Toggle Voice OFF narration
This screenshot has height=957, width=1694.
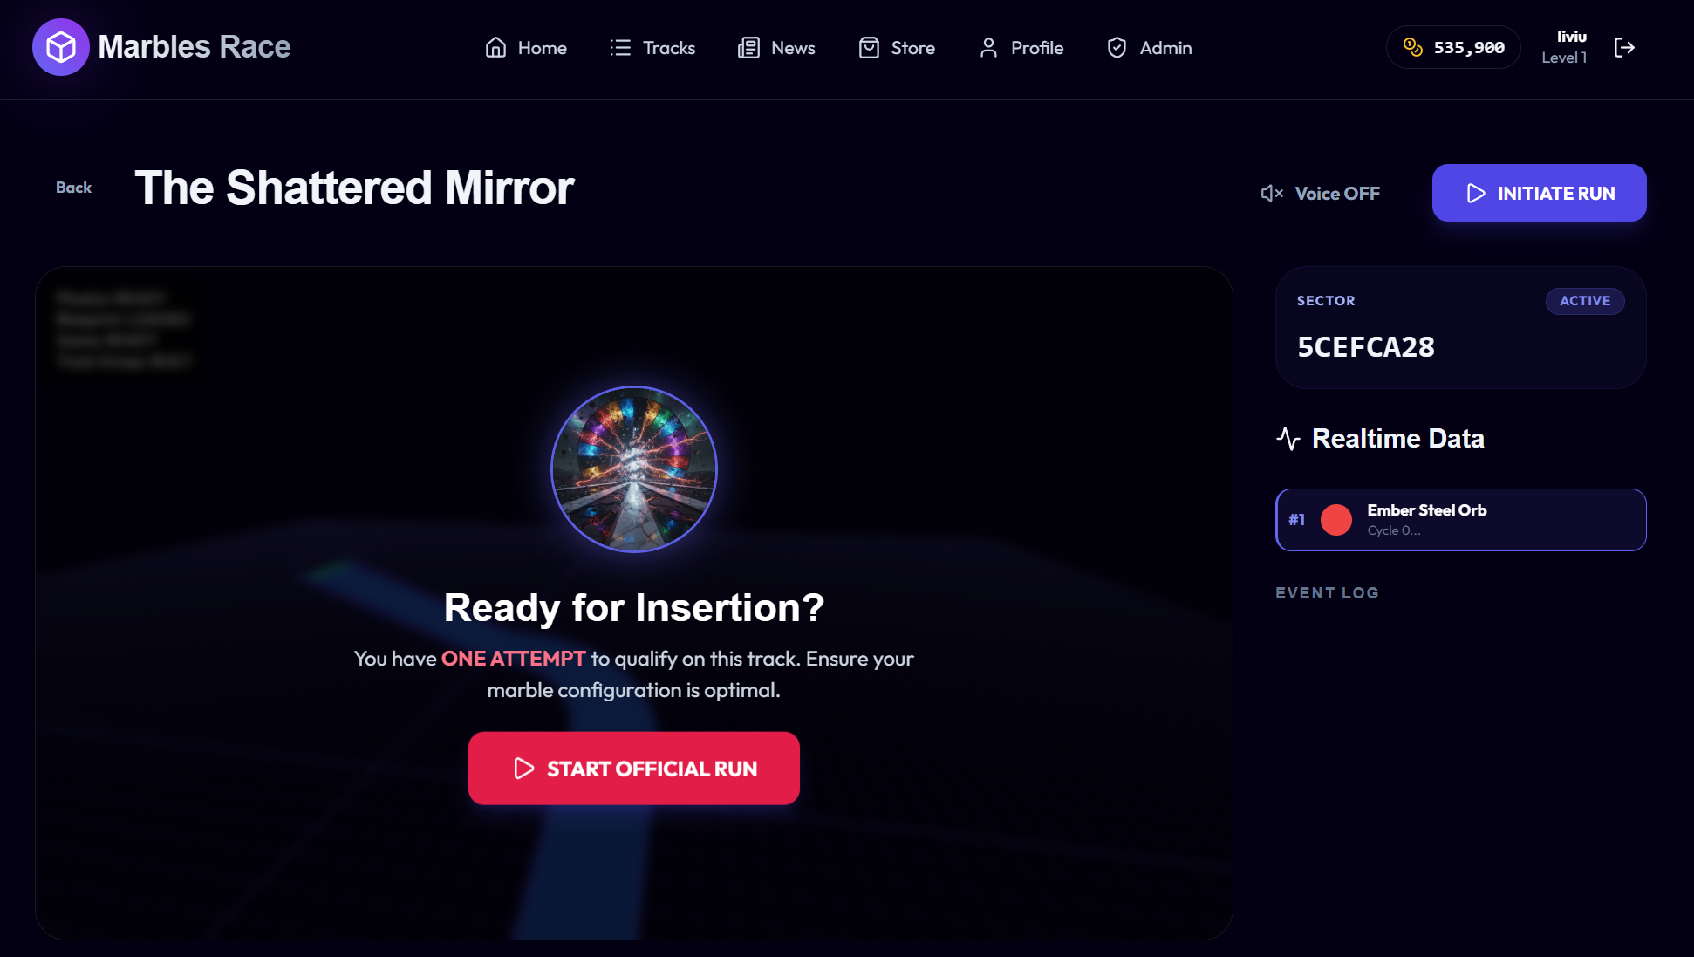pyautogui.click(x=1321, y=194)
